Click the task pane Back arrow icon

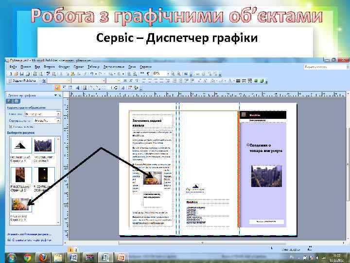[x=10, y=101]
